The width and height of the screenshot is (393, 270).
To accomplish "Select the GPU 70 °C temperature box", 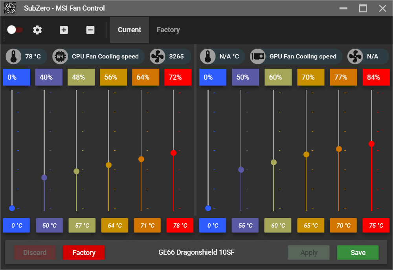I will [x=343, y=226].
